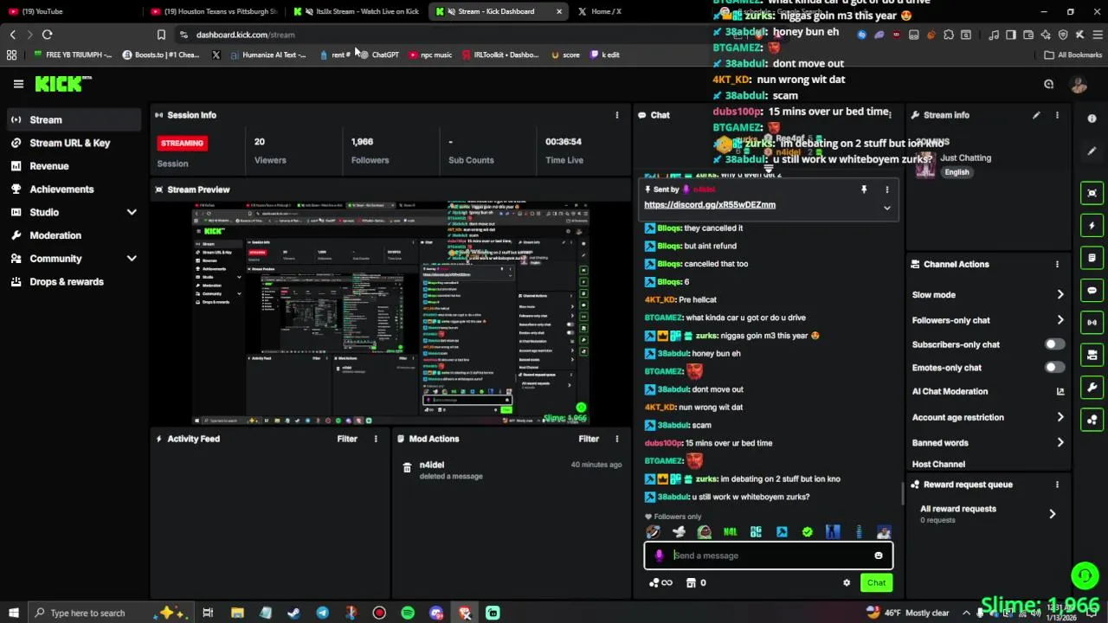Viewport: 1108px width, 623px height.
Task: Open Drops & rewards in the sidebar
Action: [x=74, y=281]
